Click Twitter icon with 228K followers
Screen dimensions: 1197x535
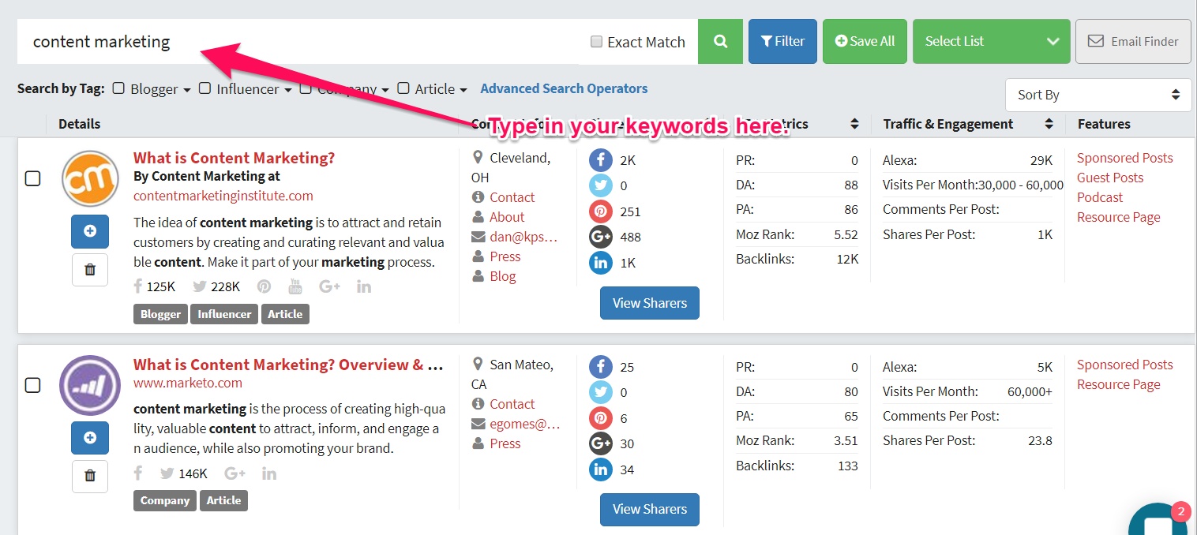pos(200,286)
